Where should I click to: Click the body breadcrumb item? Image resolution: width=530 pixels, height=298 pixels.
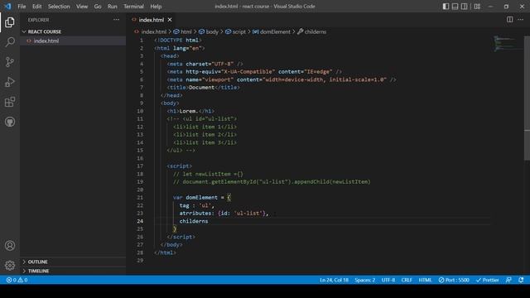coord(209,31)
